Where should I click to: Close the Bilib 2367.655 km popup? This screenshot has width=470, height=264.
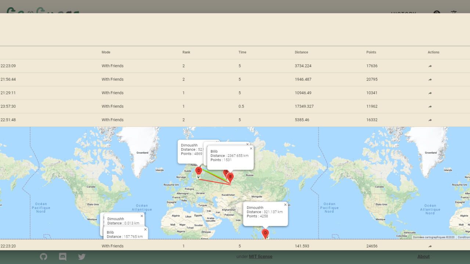(x=251, y=148)
